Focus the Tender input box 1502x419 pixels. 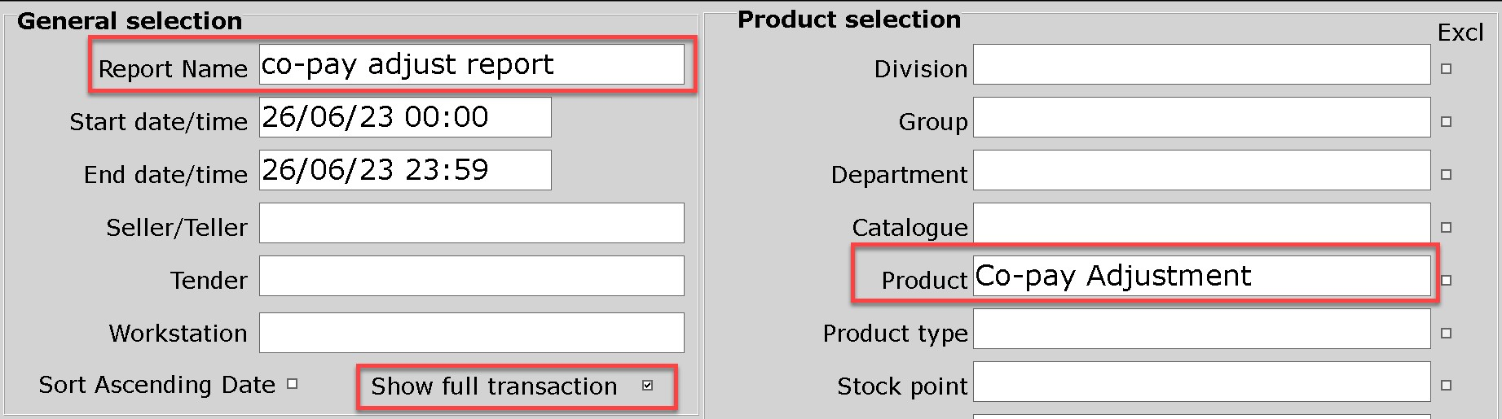point(472,276)
